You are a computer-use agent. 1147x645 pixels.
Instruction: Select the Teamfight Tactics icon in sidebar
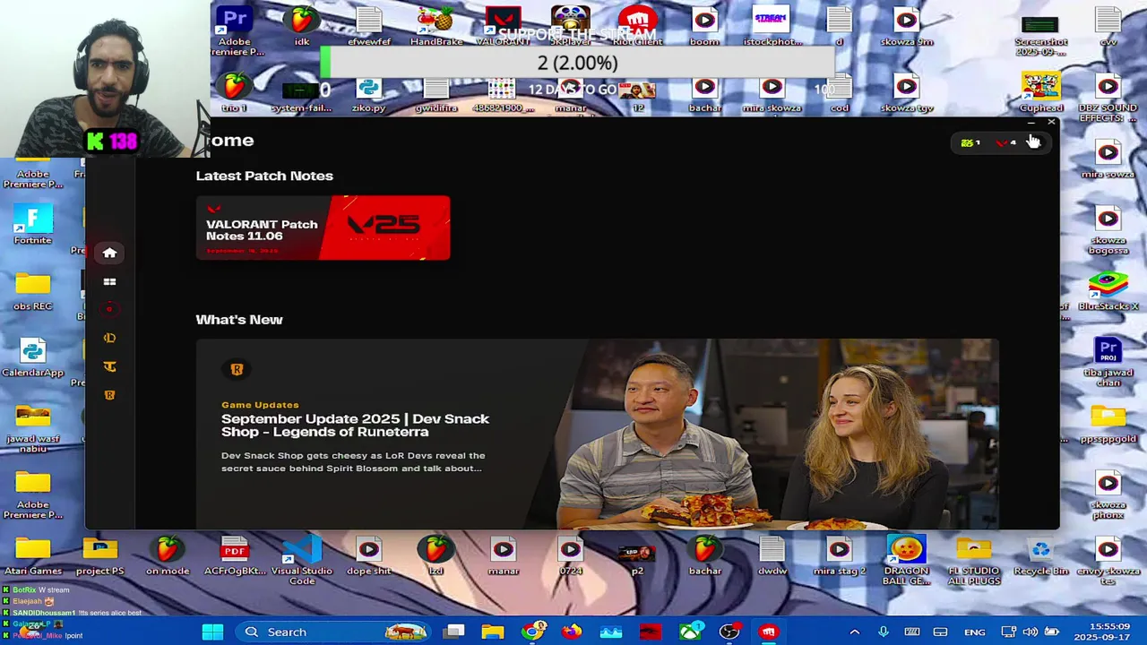pos(109,366)
